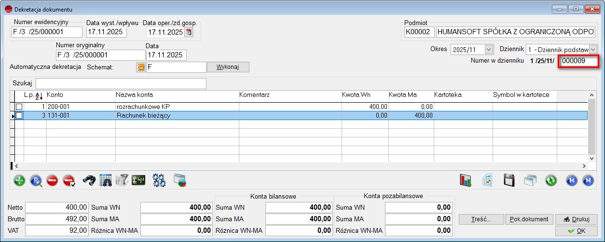Click the blue gears settings icon
Image resolution: width=605 pixels, height=242 pixels.
click(x=159, y=181)
